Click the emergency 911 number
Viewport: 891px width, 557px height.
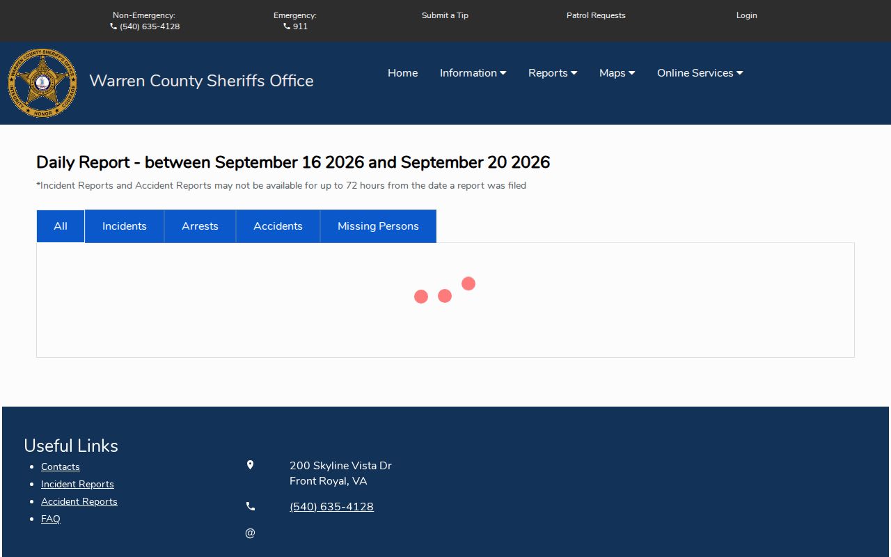pos(300,26)
